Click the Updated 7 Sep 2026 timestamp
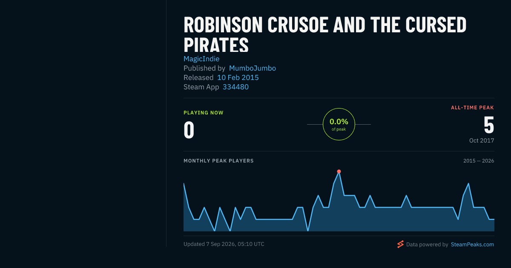This screenshot has width=511, height=268. point(224,244)
